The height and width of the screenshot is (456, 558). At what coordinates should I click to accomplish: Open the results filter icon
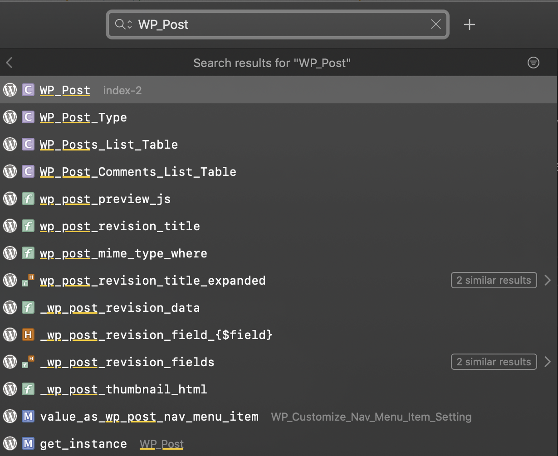tap(534, 63)
